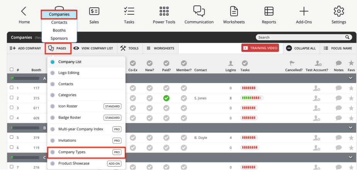This screenshot has width=357, height=172.
Task: Click into the Search field
Action: pyautogui.click(x=299, y=37)
